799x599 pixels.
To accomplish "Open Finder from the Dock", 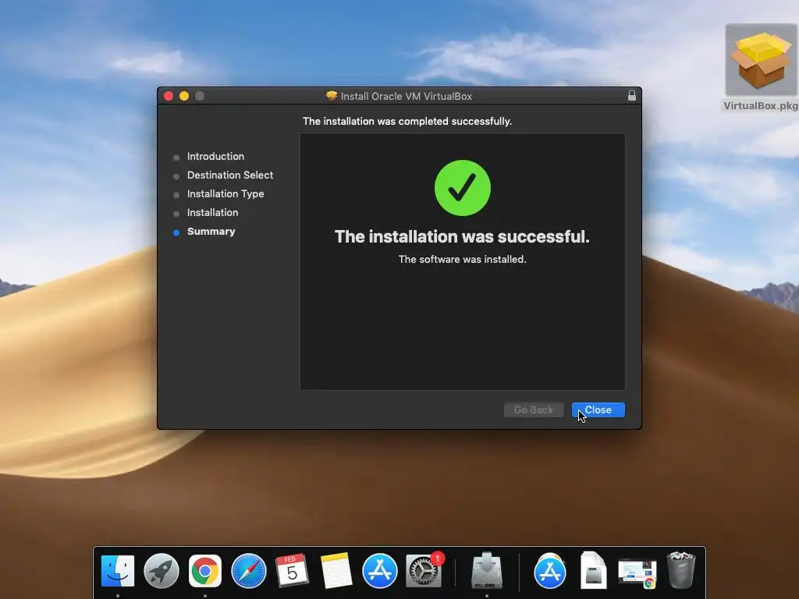I will (x=118, y=571).
